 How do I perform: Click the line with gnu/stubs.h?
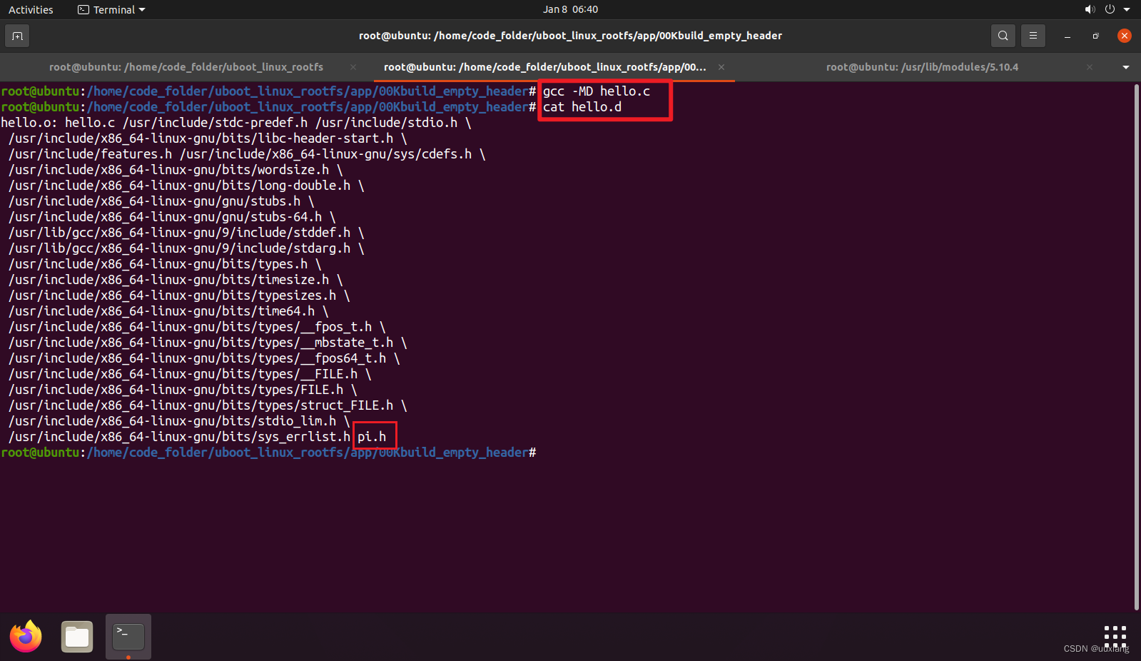point(161,201)
